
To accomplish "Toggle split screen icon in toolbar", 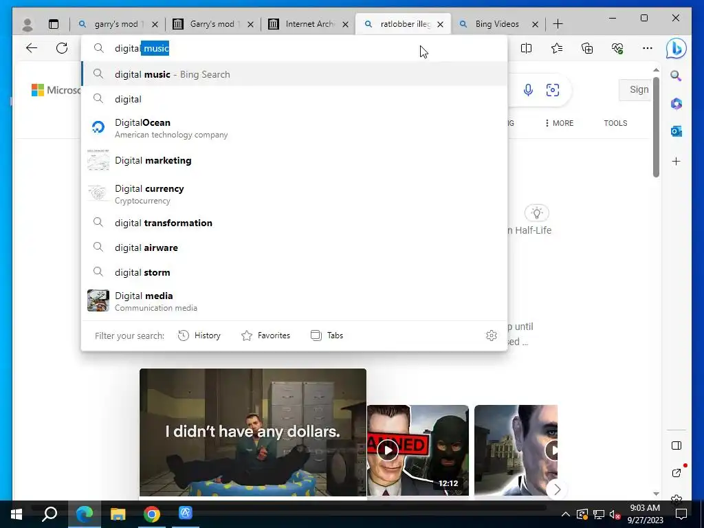I will click(526, 48).
